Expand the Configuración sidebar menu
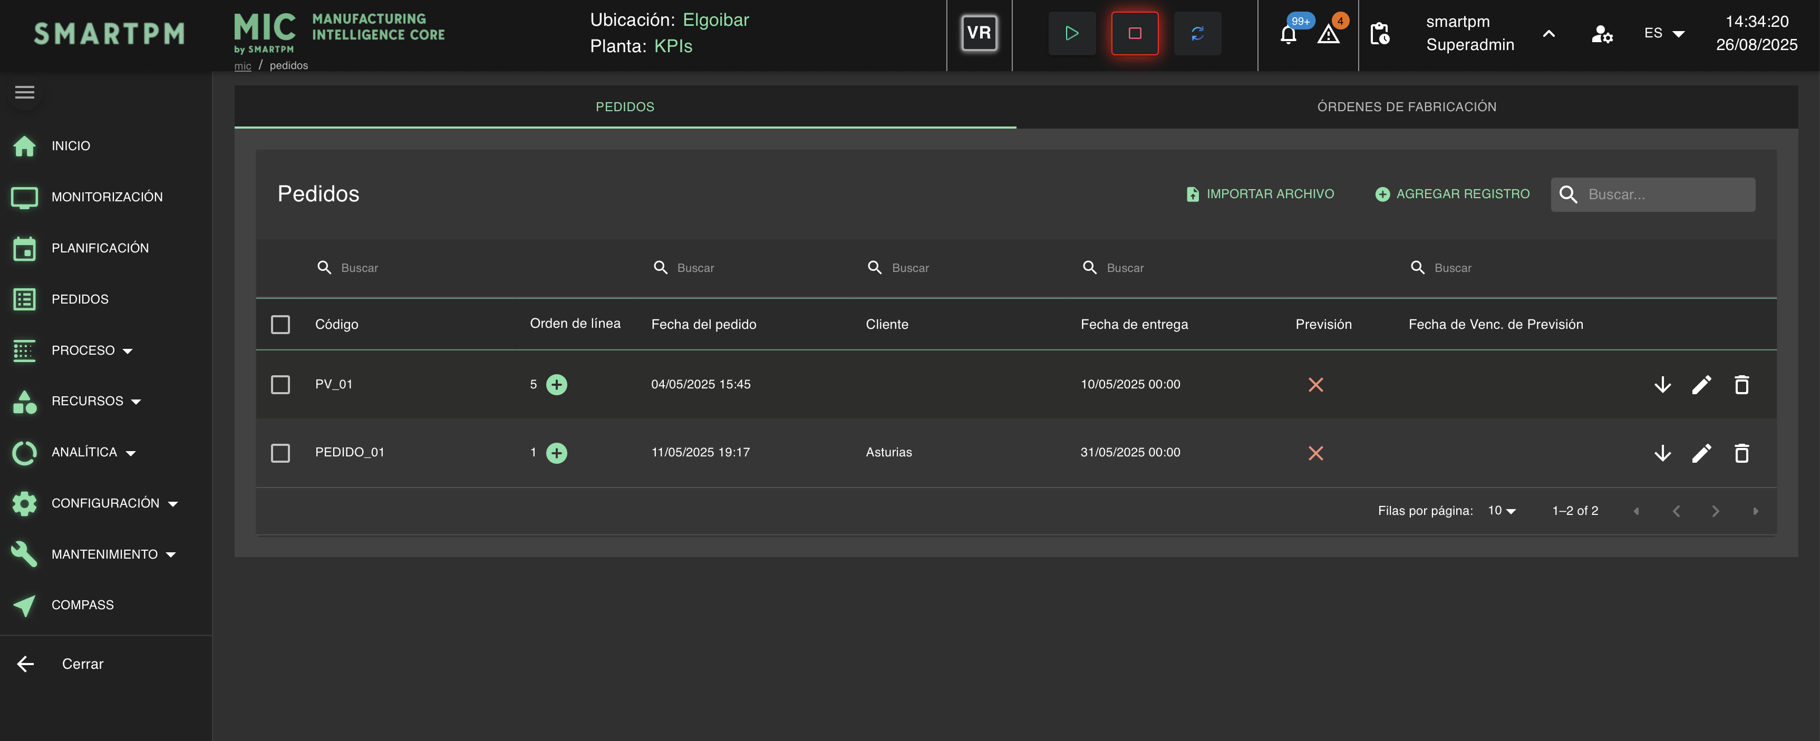1820x741 pixels. coord(106,504)
